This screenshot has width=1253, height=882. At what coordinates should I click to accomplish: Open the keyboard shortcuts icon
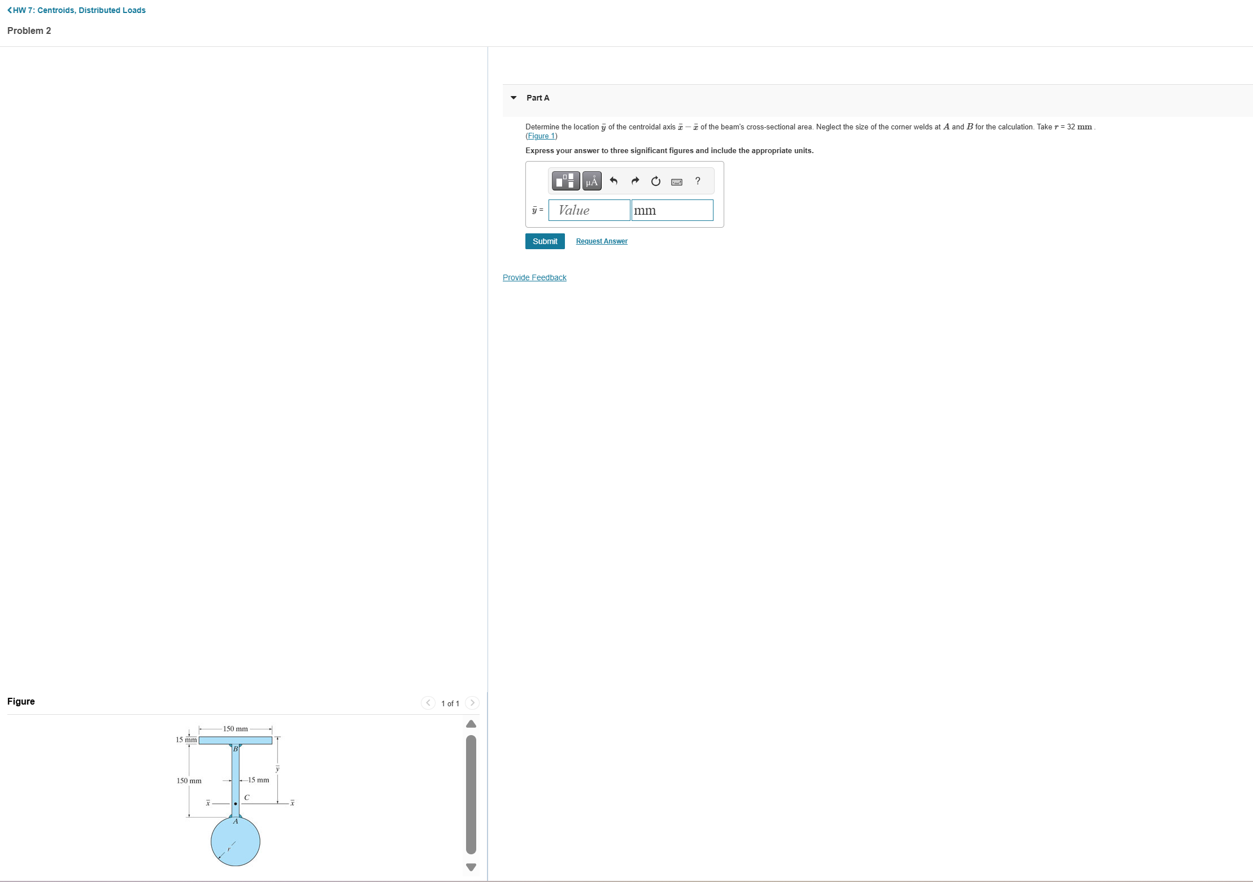coord(676,181)
